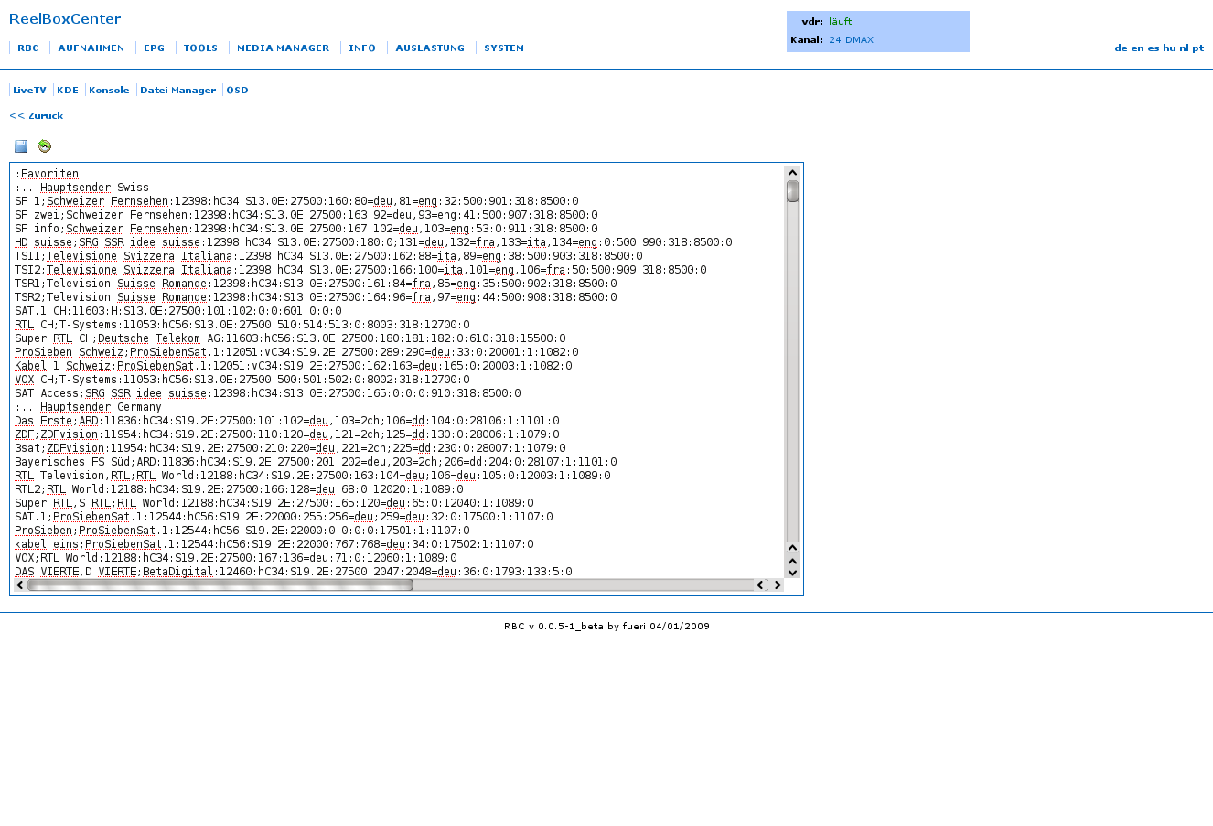Switch language to nl
Image resolution: width=1213 pixels, height=826 pixels.
[1185, 48]
